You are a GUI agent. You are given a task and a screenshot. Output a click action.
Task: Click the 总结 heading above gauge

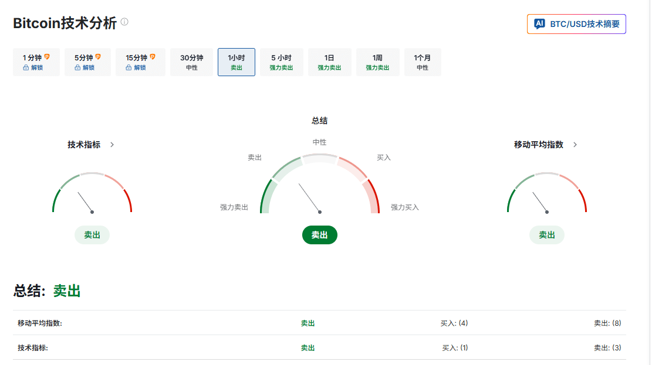(320, 121)
